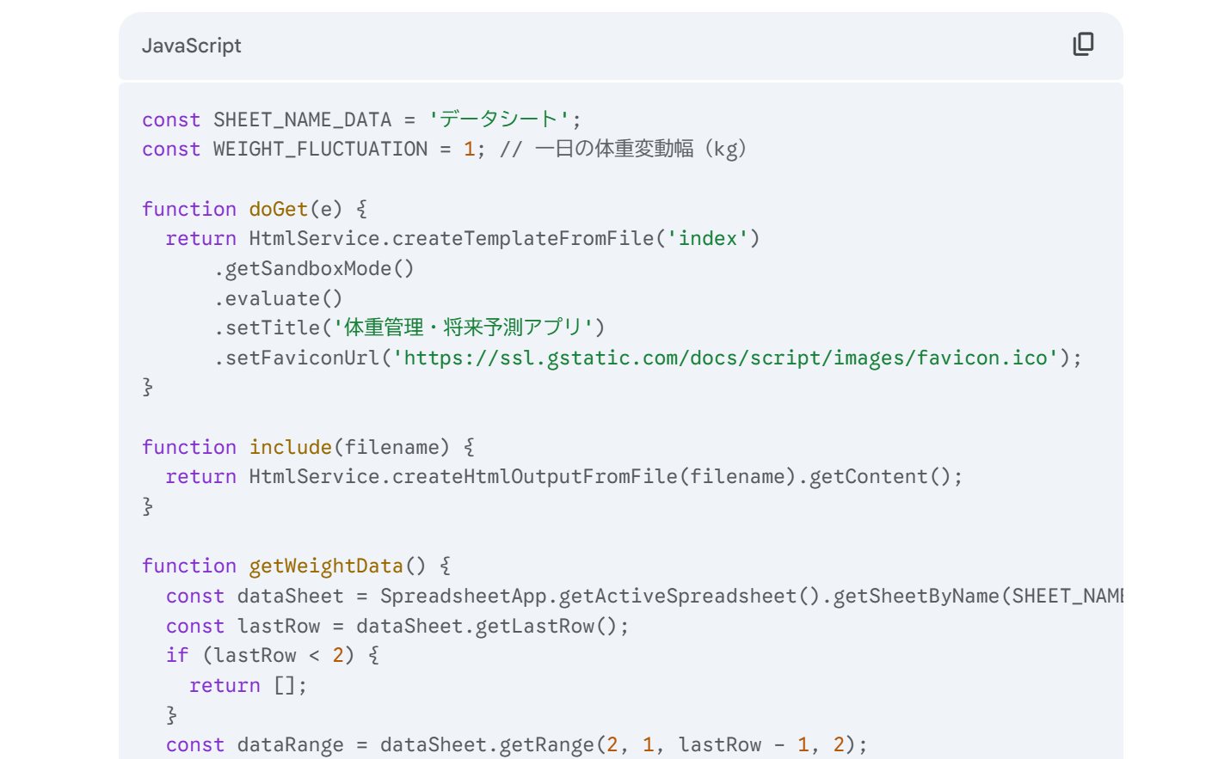Click createHtmlOutputFromFile in the include function
Image resolution: width=1206 pixels, height=759 pixels.
[x=534, y=477]
